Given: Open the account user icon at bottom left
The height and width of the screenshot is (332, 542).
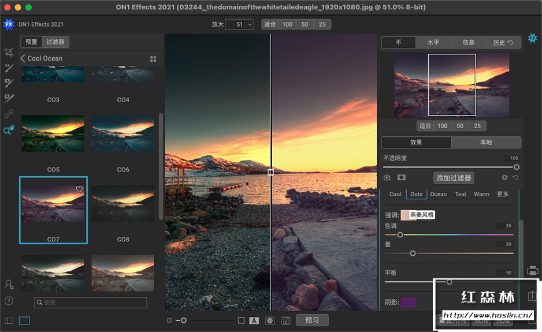Looking at the screenshot, I should coord(9,285).
